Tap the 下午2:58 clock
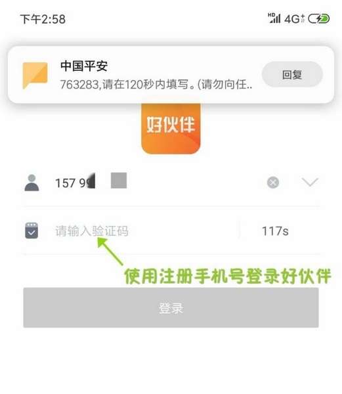Screen dimensions: 342x394 tap(43, 19)
